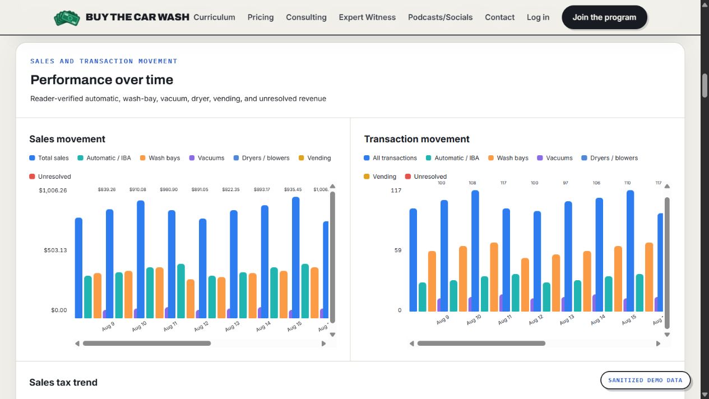Open the Curriculum menu item
The height and width of the screenshot is (399, 709).
214,17
